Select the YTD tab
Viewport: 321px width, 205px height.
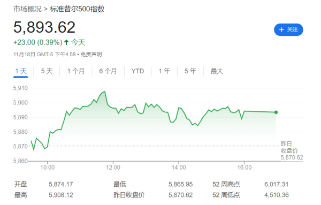coord(137,71)
